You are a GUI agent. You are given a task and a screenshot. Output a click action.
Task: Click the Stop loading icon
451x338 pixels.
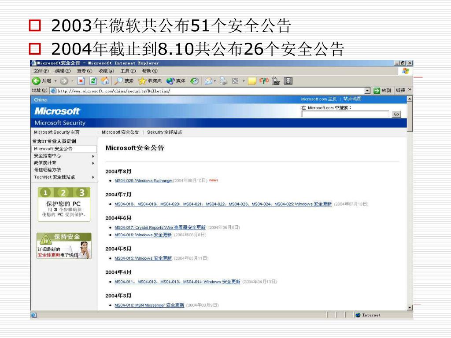(81, 81)
